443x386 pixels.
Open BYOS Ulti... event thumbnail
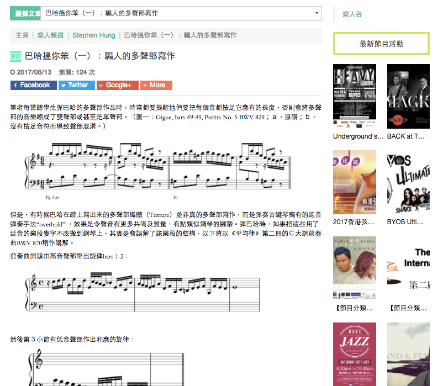[x=408, y=181]
